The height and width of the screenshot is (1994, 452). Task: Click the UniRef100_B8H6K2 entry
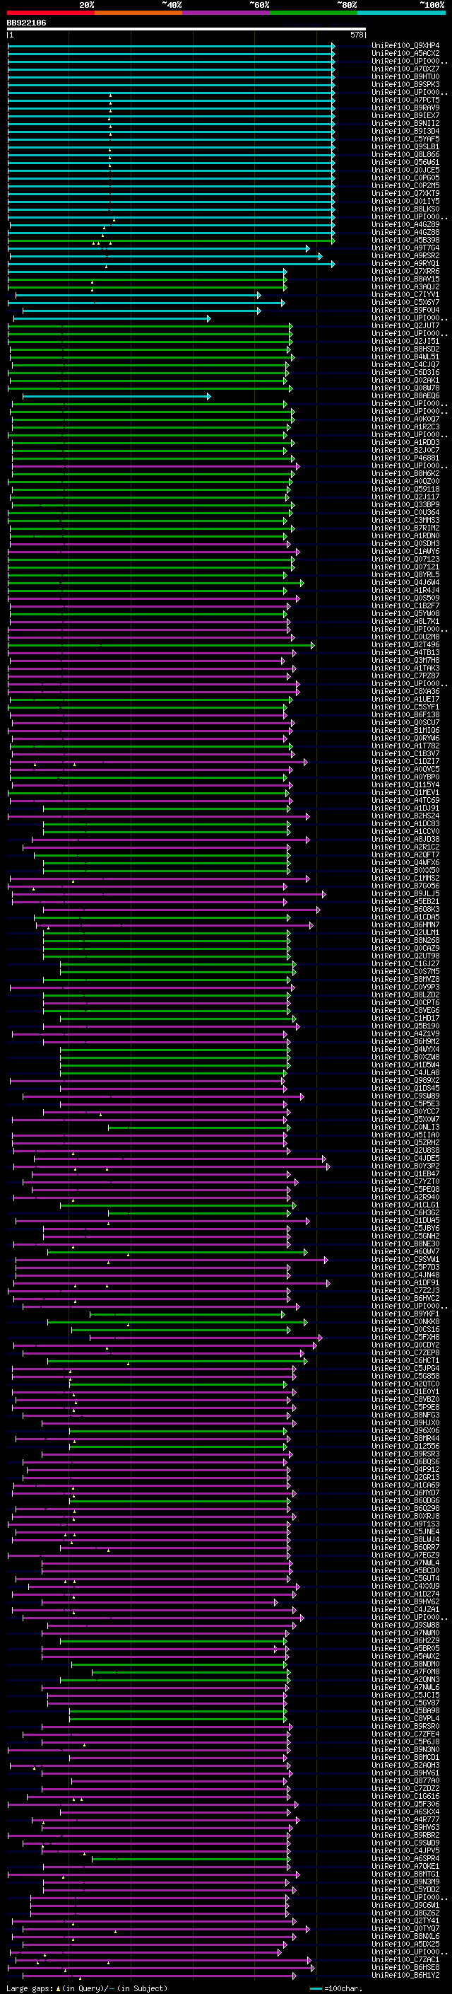pos(405,474)
